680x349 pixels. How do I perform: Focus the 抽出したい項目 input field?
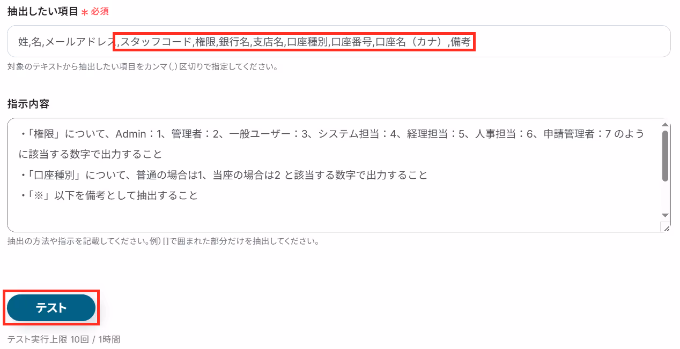point(338,41)
